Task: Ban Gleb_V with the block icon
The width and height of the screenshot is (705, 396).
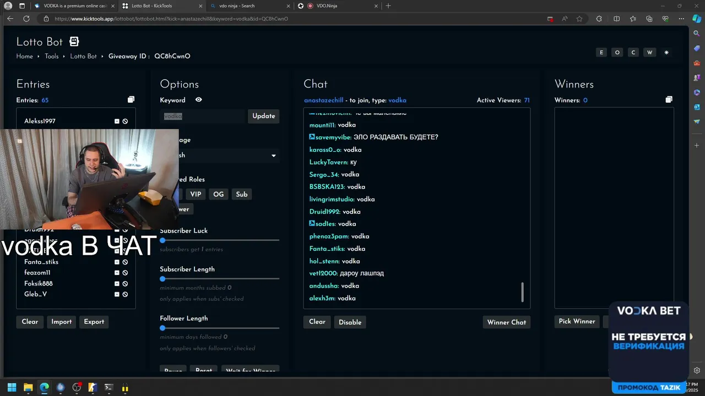Action: click(125, 294)
